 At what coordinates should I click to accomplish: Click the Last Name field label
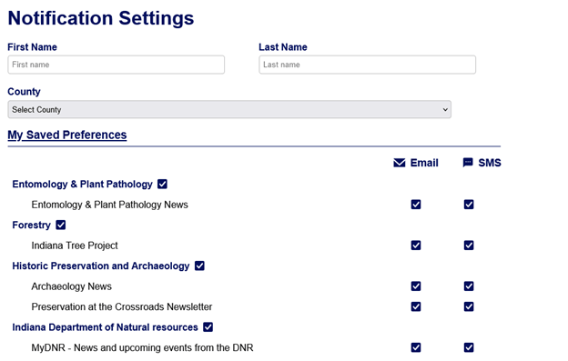coord(283,47)
